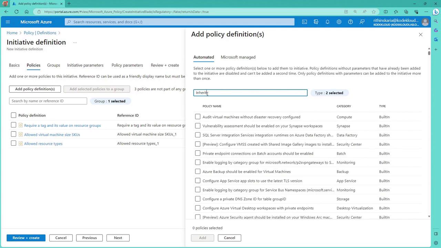Toggle Read aloud in the address bar
The height and width of the screenshot is (248, 441).
coord(365,12)
